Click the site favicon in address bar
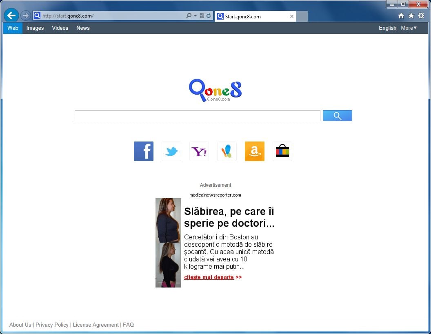 pyautogui.click(x=37, y=15)
